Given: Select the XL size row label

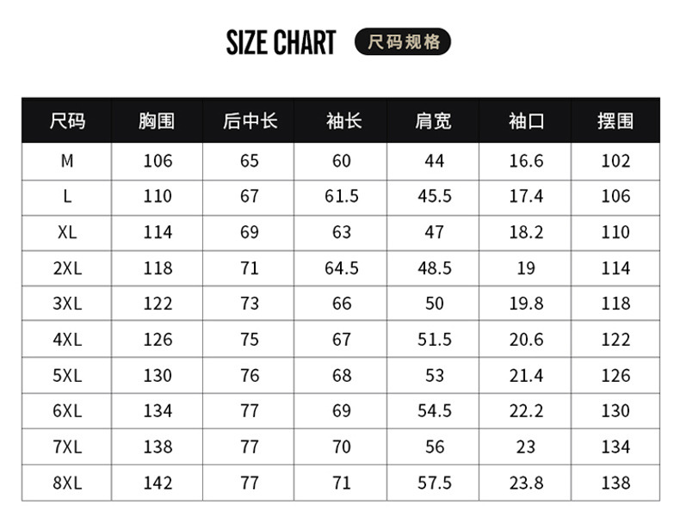Looking at the screenshot, I should (x=67, y=232).
